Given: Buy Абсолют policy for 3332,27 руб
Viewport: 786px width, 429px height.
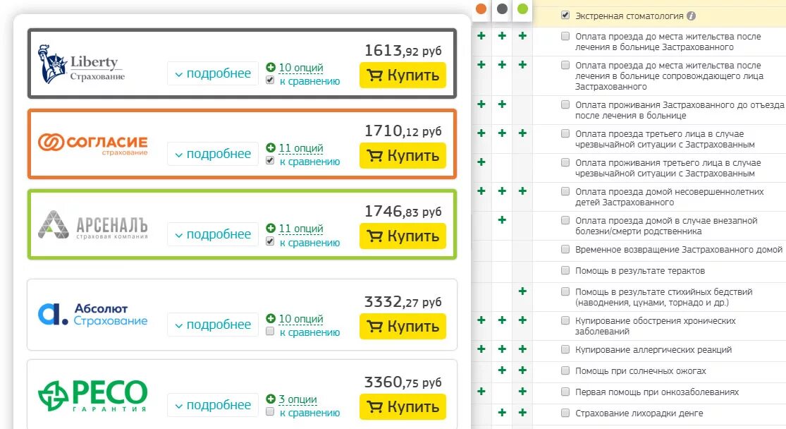Looking at the screenshot, I should (x=403, y=326).
